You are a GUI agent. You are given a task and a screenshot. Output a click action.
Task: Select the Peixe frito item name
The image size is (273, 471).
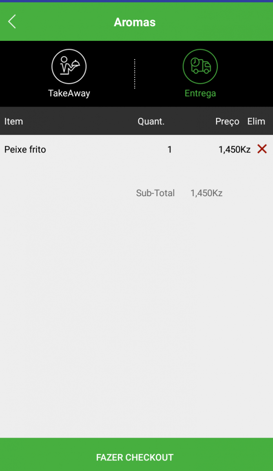(x=25, y=149)
